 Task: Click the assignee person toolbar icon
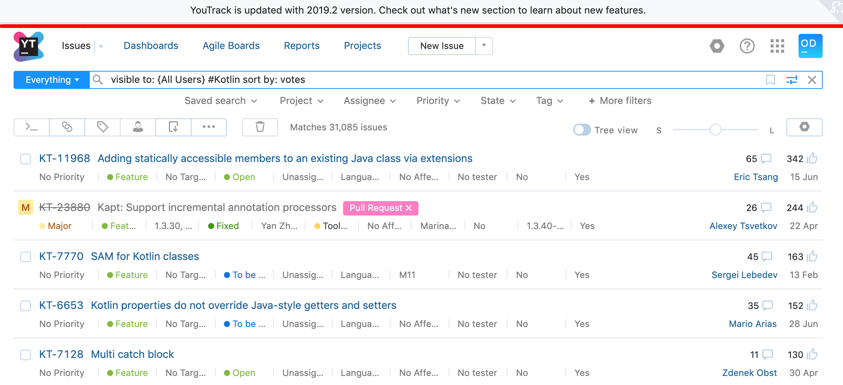pyautogui.click(x=138, y=127)
